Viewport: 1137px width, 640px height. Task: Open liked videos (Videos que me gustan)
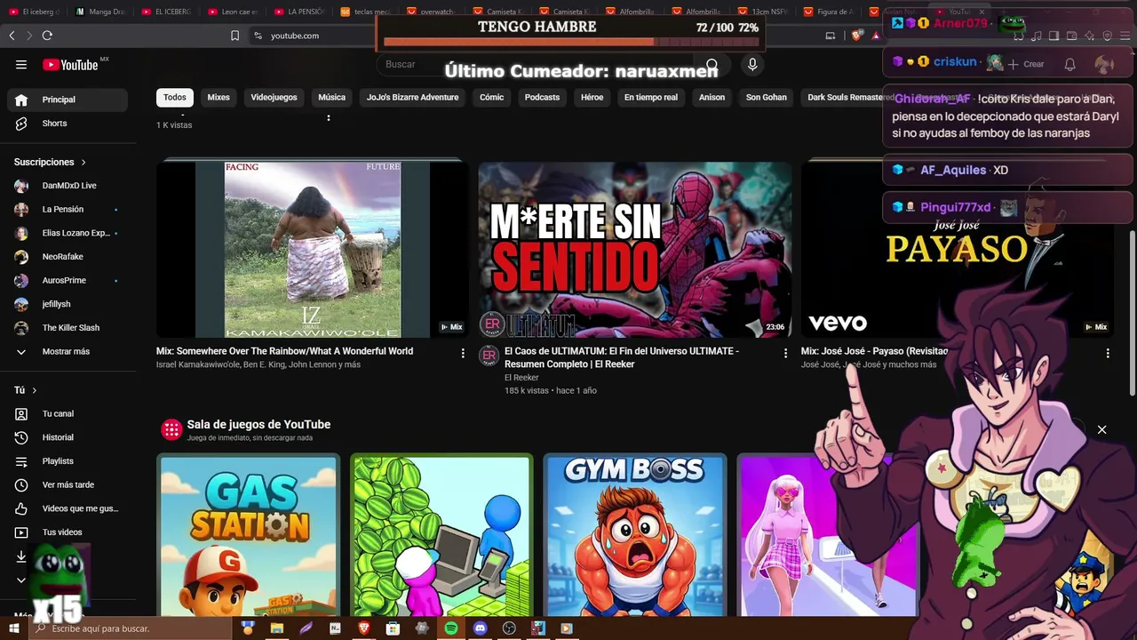tap(68, 508)
